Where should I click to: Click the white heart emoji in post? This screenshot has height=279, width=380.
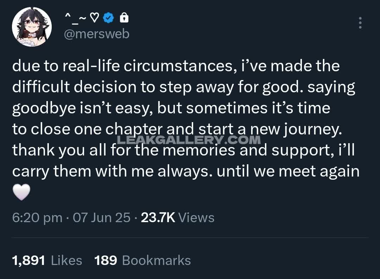tap(21, 193)
